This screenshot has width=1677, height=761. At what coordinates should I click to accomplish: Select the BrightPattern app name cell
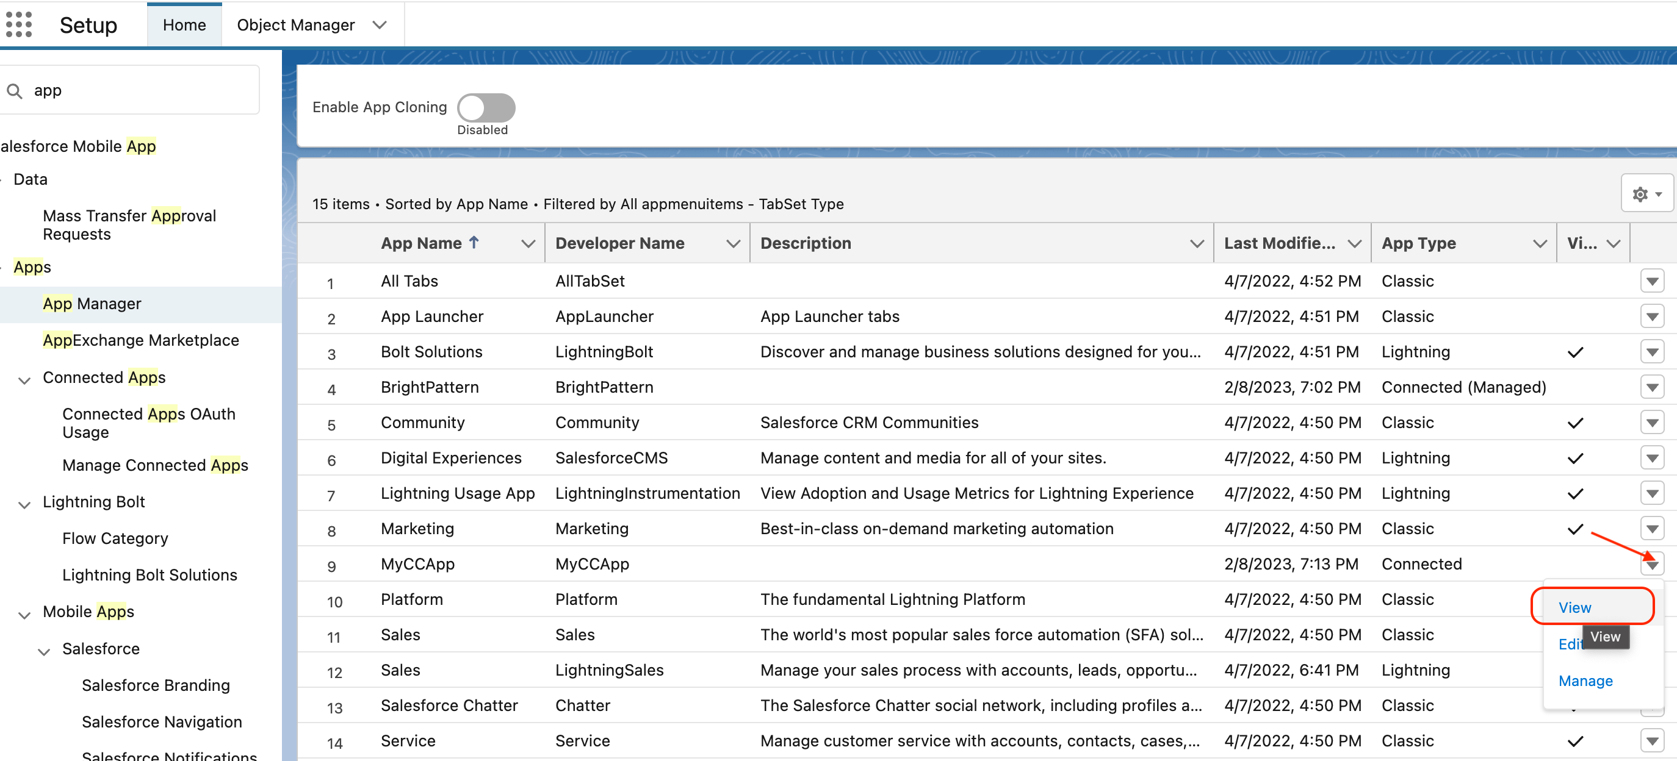pyautogui.click(x=429, y=387)
